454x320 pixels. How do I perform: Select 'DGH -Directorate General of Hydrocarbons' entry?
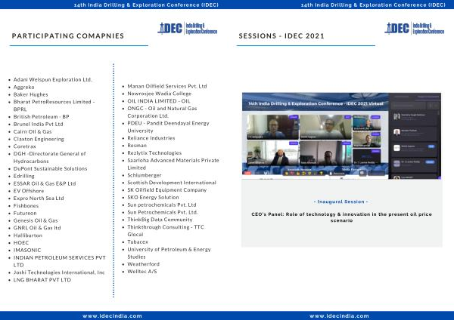[49, 158]
